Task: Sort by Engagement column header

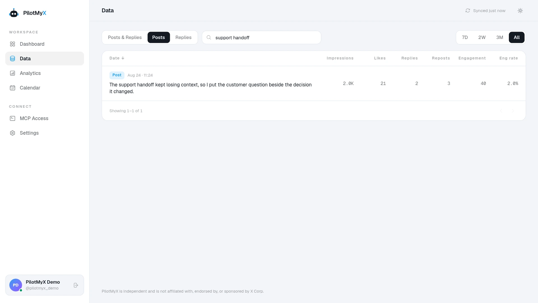Action: point(472,58)
